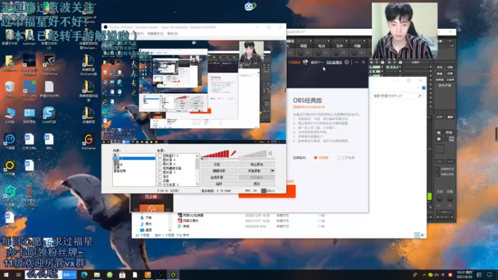This screenshot has width=498, height=280.
Task: Open Windows Start menu
Action: point(6,274)
